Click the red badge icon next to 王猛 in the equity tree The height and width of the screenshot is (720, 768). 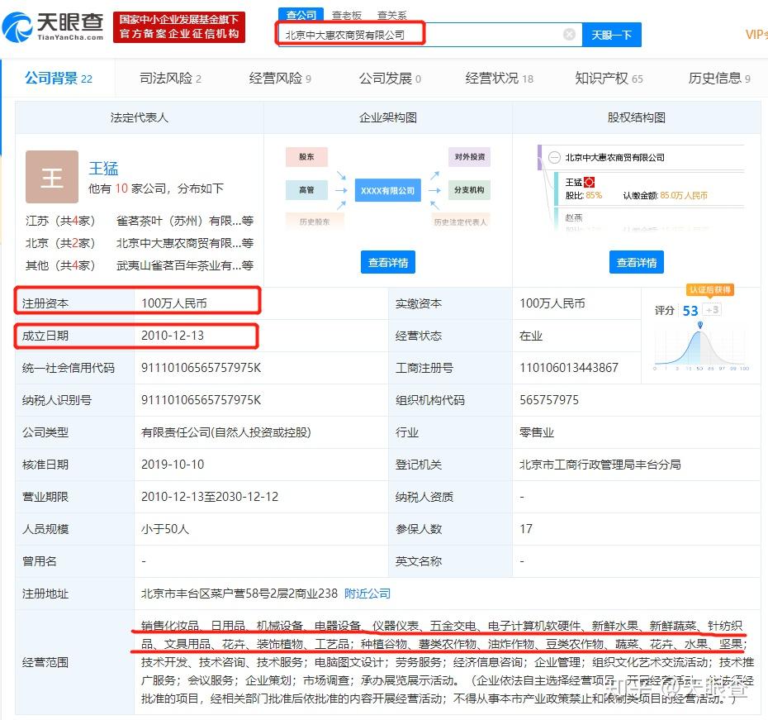click(x=590, y=183)
